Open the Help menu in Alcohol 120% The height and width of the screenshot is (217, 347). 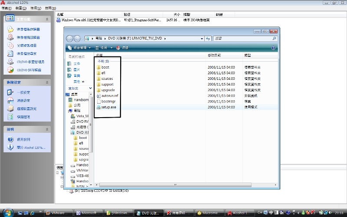pyautogui.click(x=50, y=8)
